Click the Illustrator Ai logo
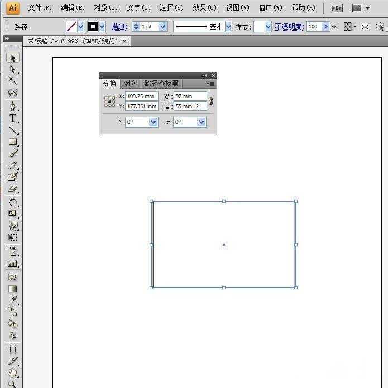Image resolution: width=388 pixels, height=388 pixels. pyautogui.click(x=12, y=8)
